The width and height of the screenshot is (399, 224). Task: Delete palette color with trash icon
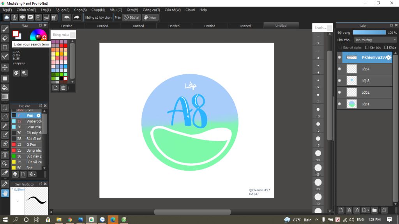click(x=64, y=88)
